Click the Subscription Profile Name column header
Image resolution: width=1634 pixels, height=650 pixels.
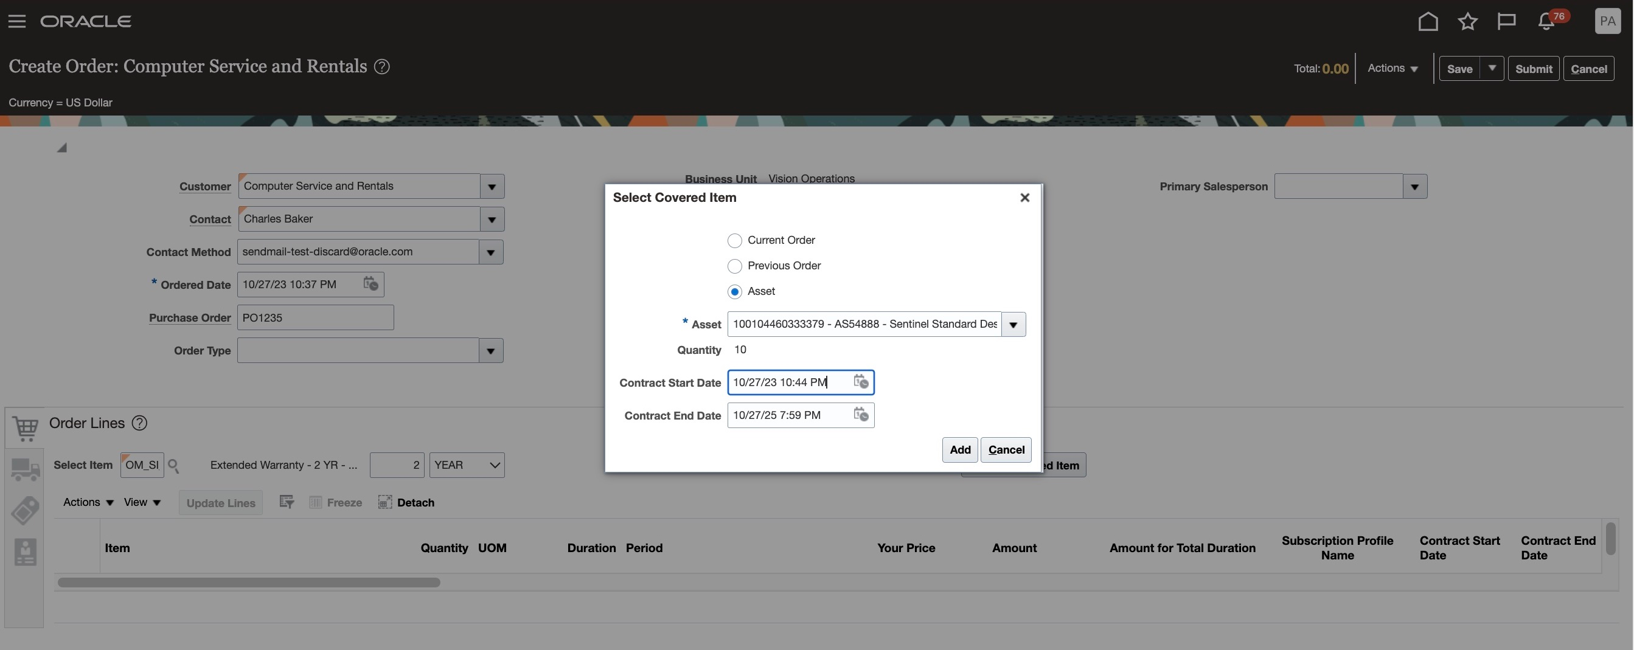tap(1337, 548)
